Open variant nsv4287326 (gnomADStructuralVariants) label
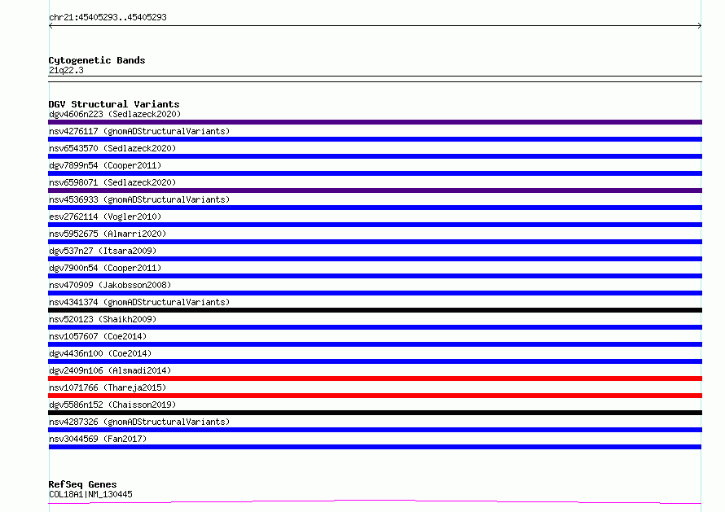Screen dimensions: 725x512 (x=139, y=422)
